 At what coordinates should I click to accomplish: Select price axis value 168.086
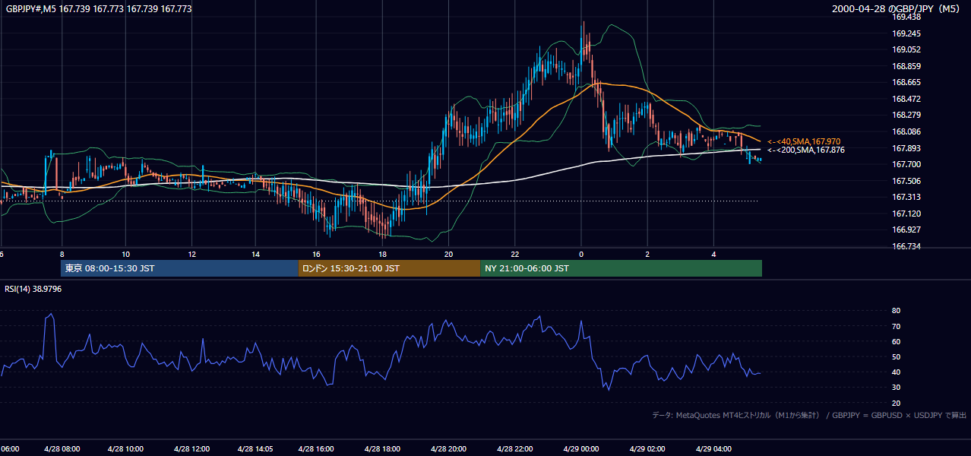pos(906,131)
